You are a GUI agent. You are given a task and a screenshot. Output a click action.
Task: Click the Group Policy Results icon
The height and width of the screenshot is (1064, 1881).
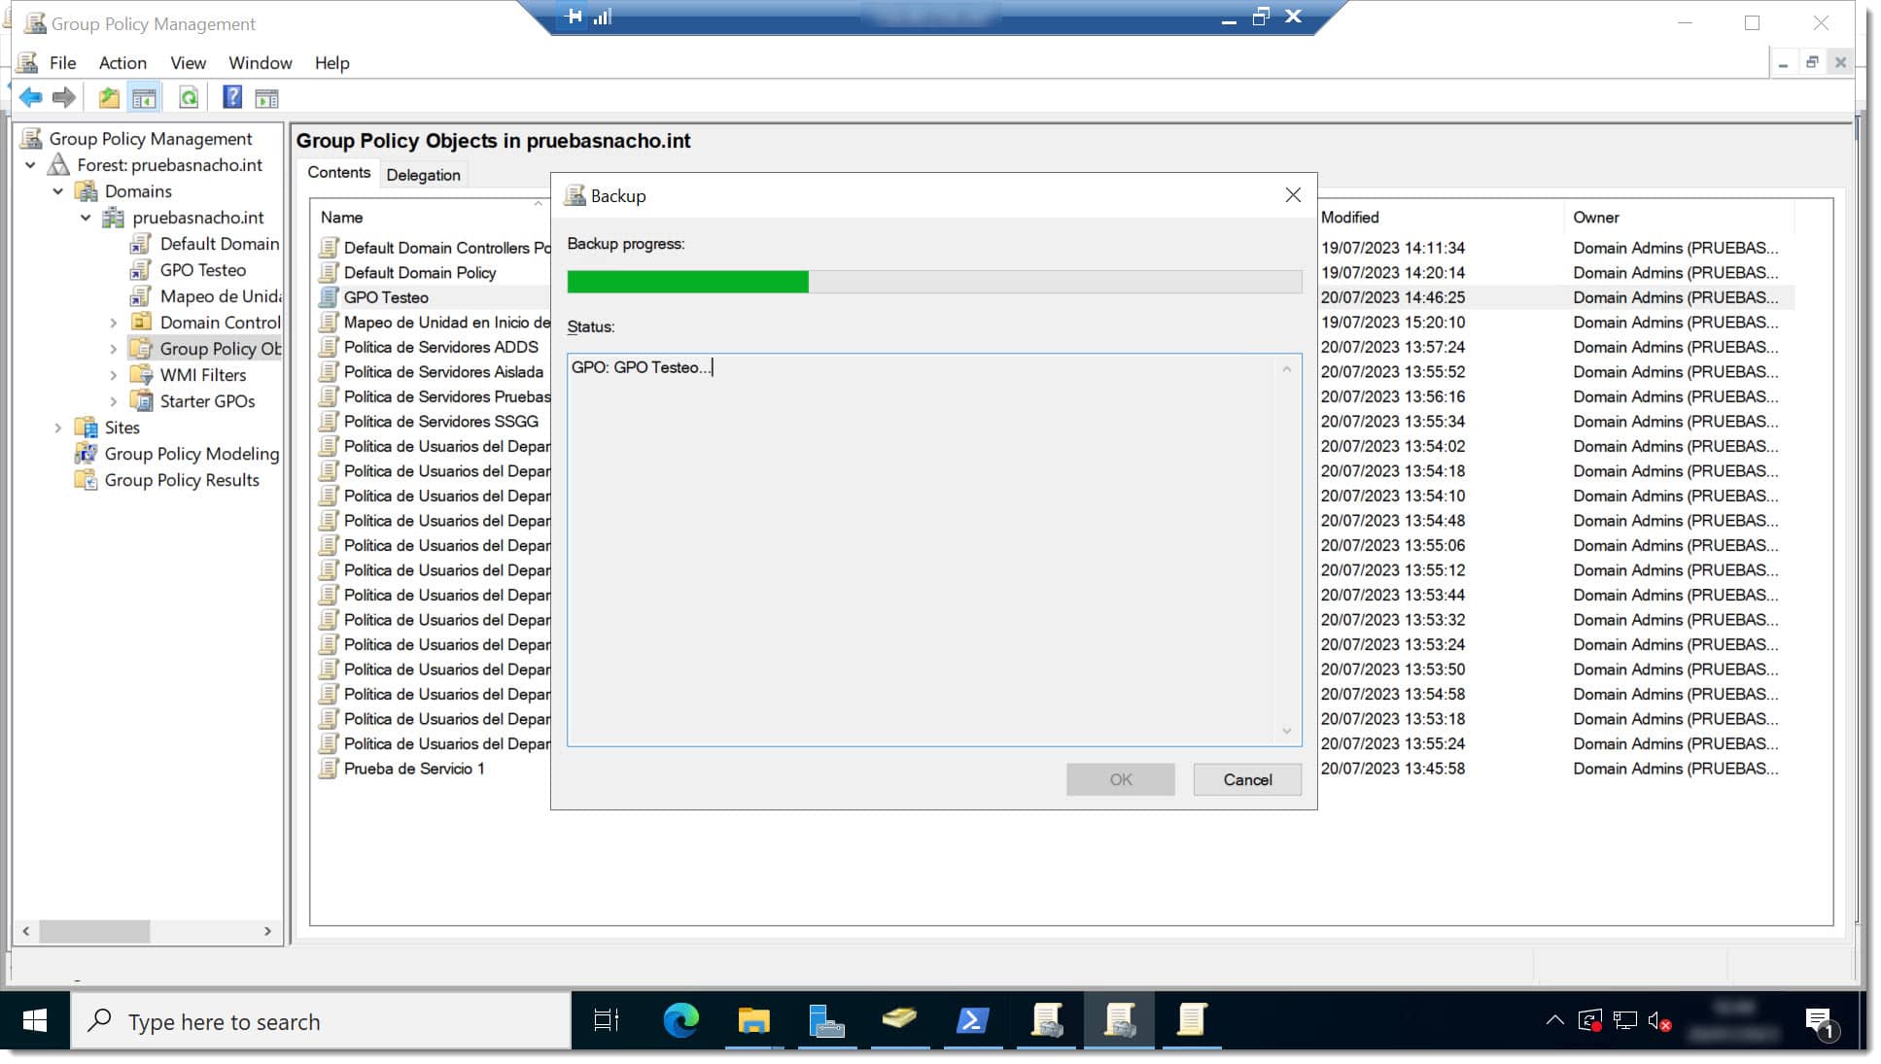87,480
